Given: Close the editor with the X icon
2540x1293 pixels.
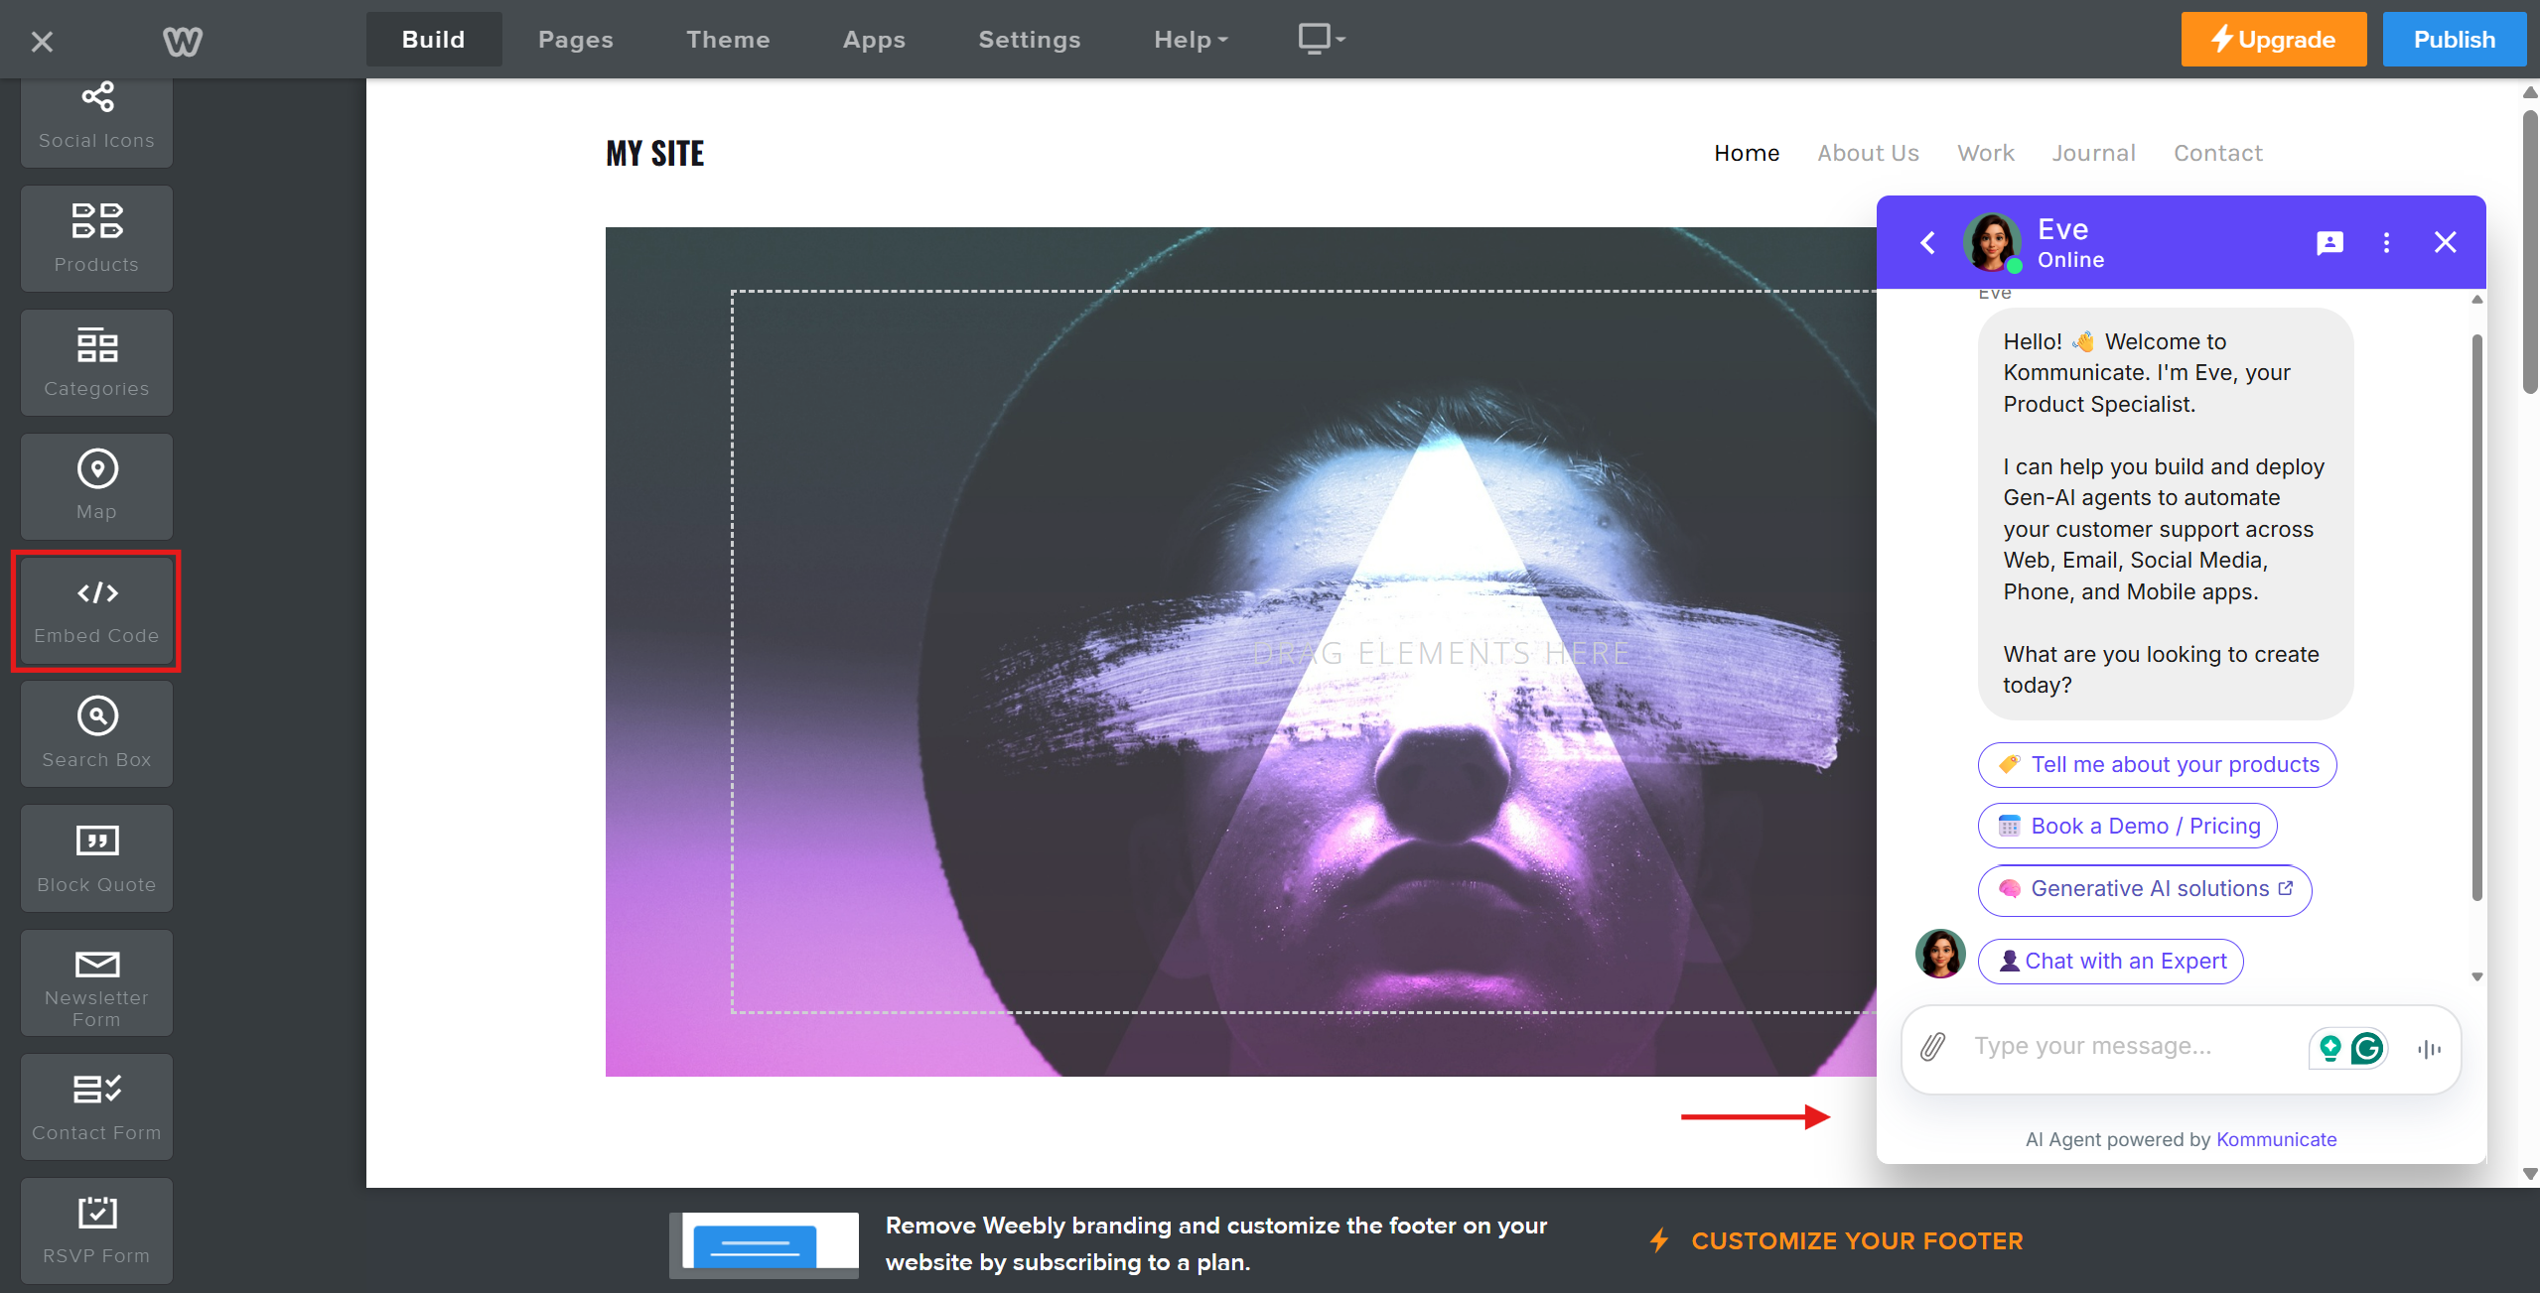Looking at the screenshot, I should 42,42.
